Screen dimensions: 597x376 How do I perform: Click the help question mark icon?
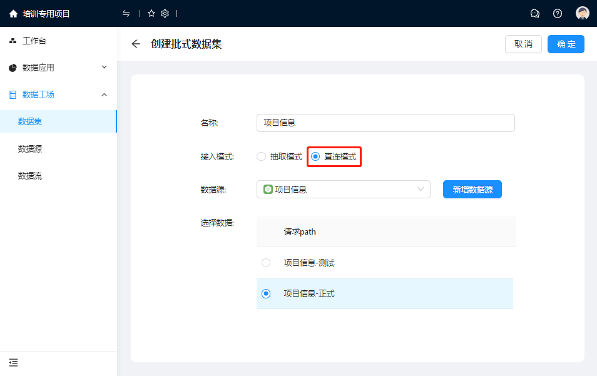pos(558,13)
